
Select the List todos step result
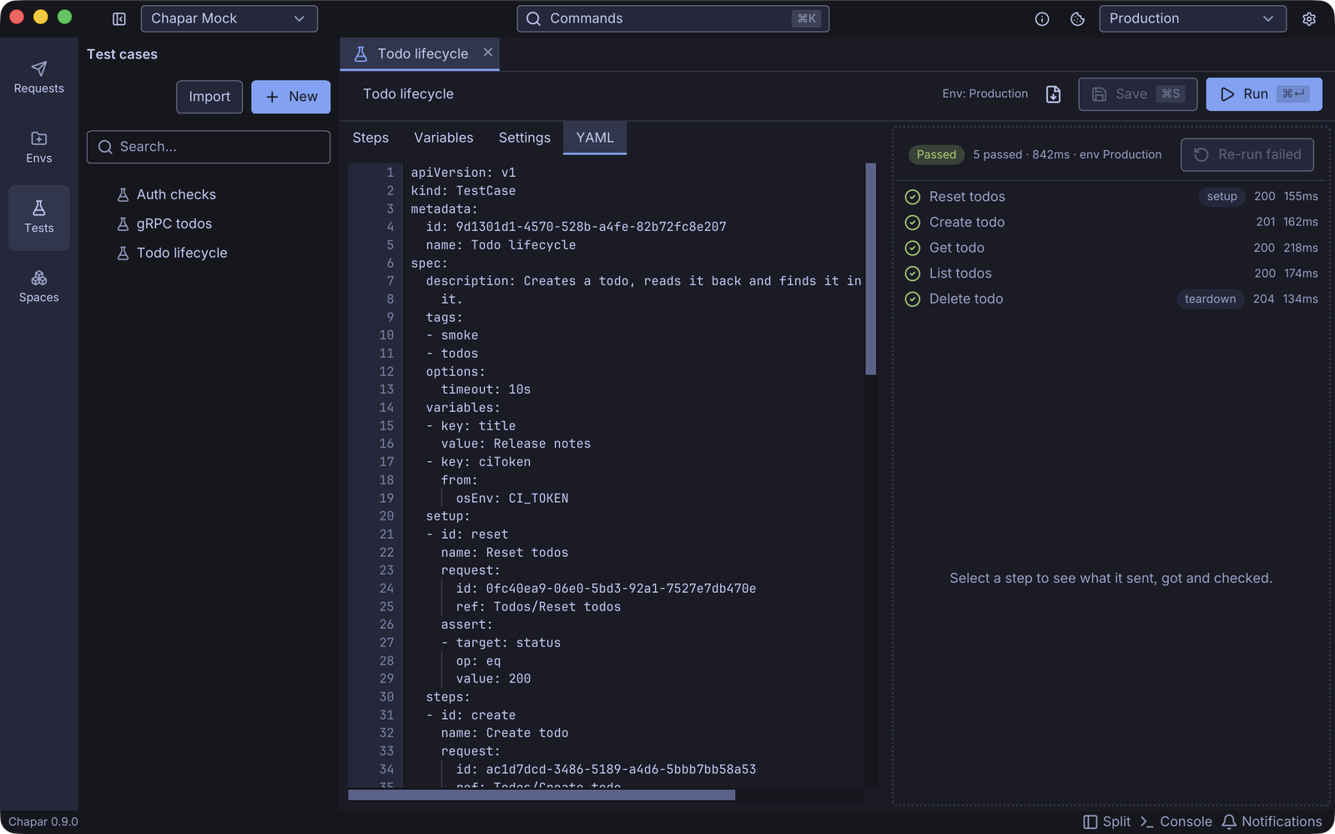1111,274
